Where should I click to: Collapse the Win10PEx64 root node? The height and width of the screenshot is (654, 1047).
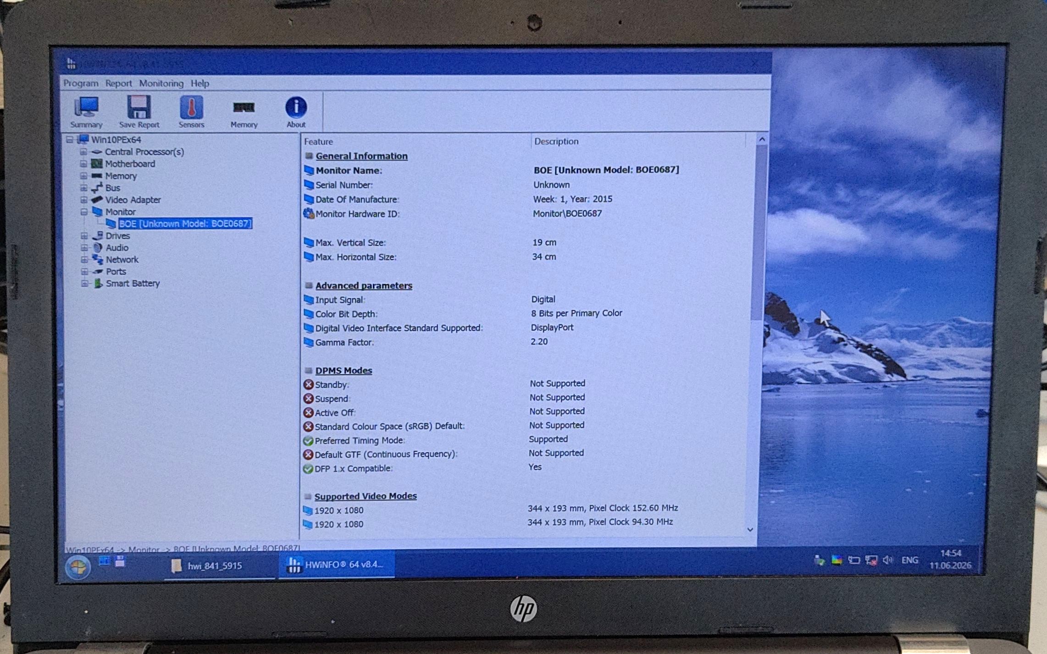click(x=69, y=139)
